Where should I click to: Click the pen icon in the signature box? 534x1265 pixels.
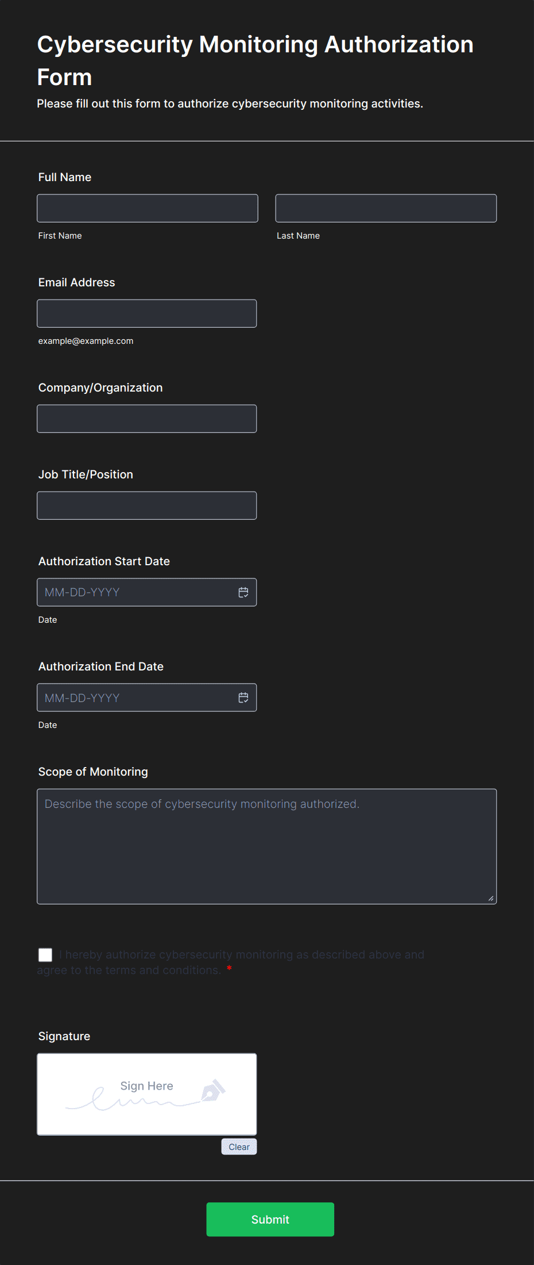tap(213, 1090)
